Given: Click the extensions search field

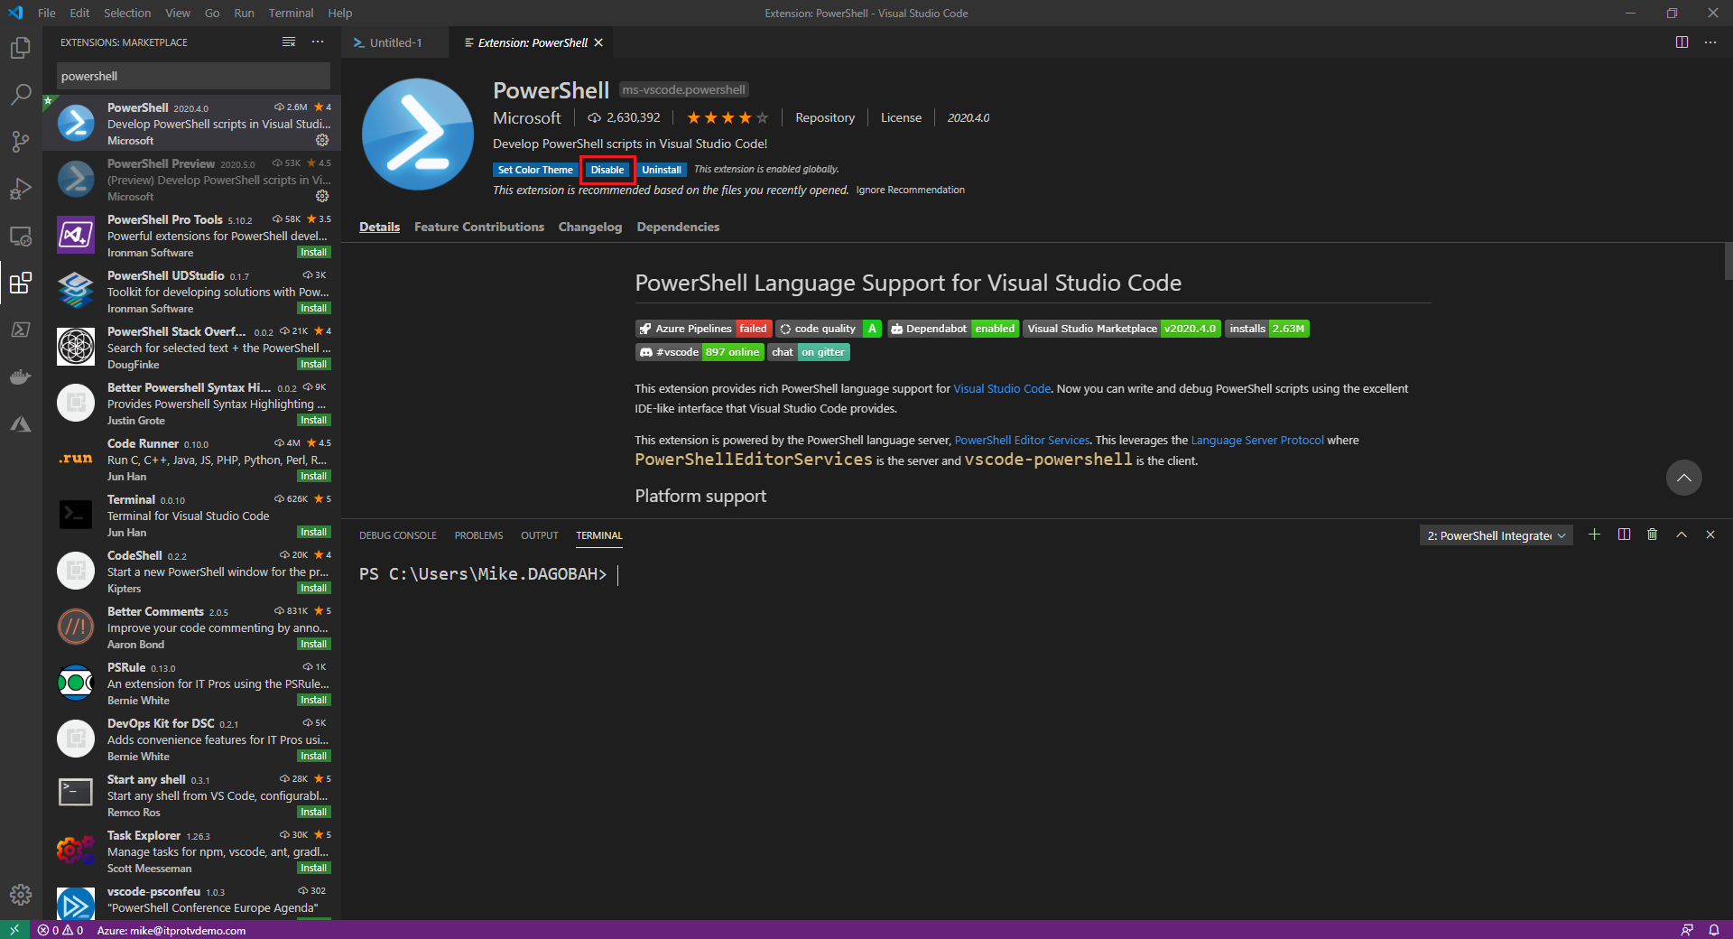Looking at the screenshot, I should [x=193, y=76].
